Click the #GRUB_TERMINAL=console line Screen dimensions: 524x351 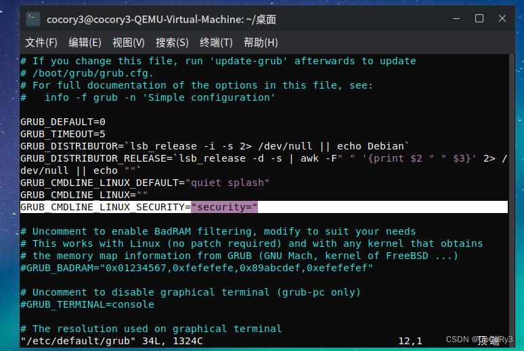[x=87, y=304]
